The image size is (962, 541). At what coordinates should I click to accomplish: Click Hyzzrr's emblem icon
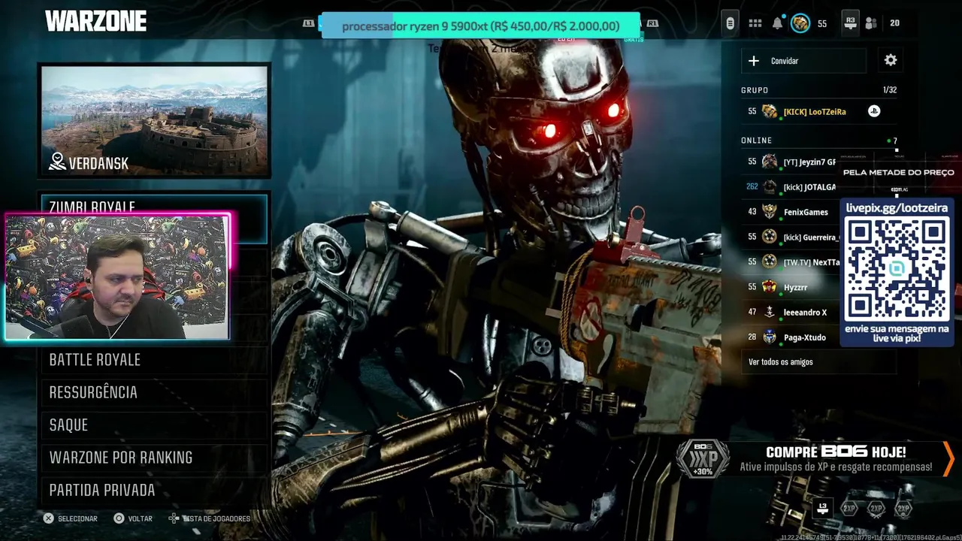pos(769,287)
